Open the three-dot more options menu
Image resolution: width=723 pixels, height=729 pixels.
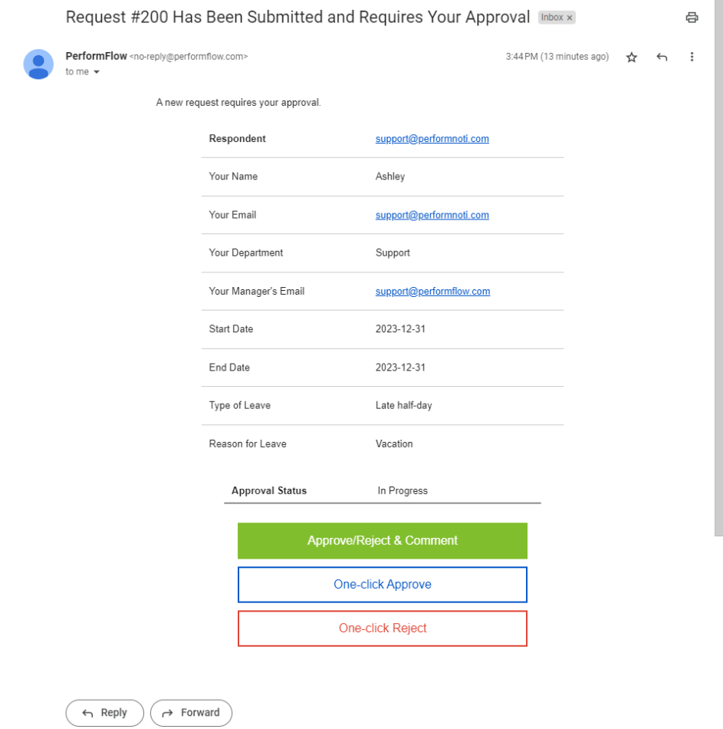pyautogui.click(x=692, y=56)
